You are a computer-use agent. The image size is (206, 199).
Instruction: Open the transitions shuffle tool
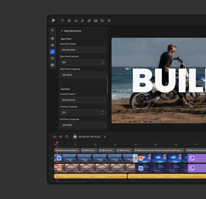(76, 21)
